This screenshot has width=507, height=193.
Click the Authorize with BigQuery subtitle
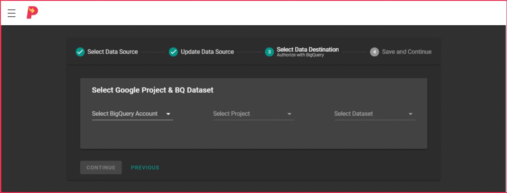[x=300, y=55]
